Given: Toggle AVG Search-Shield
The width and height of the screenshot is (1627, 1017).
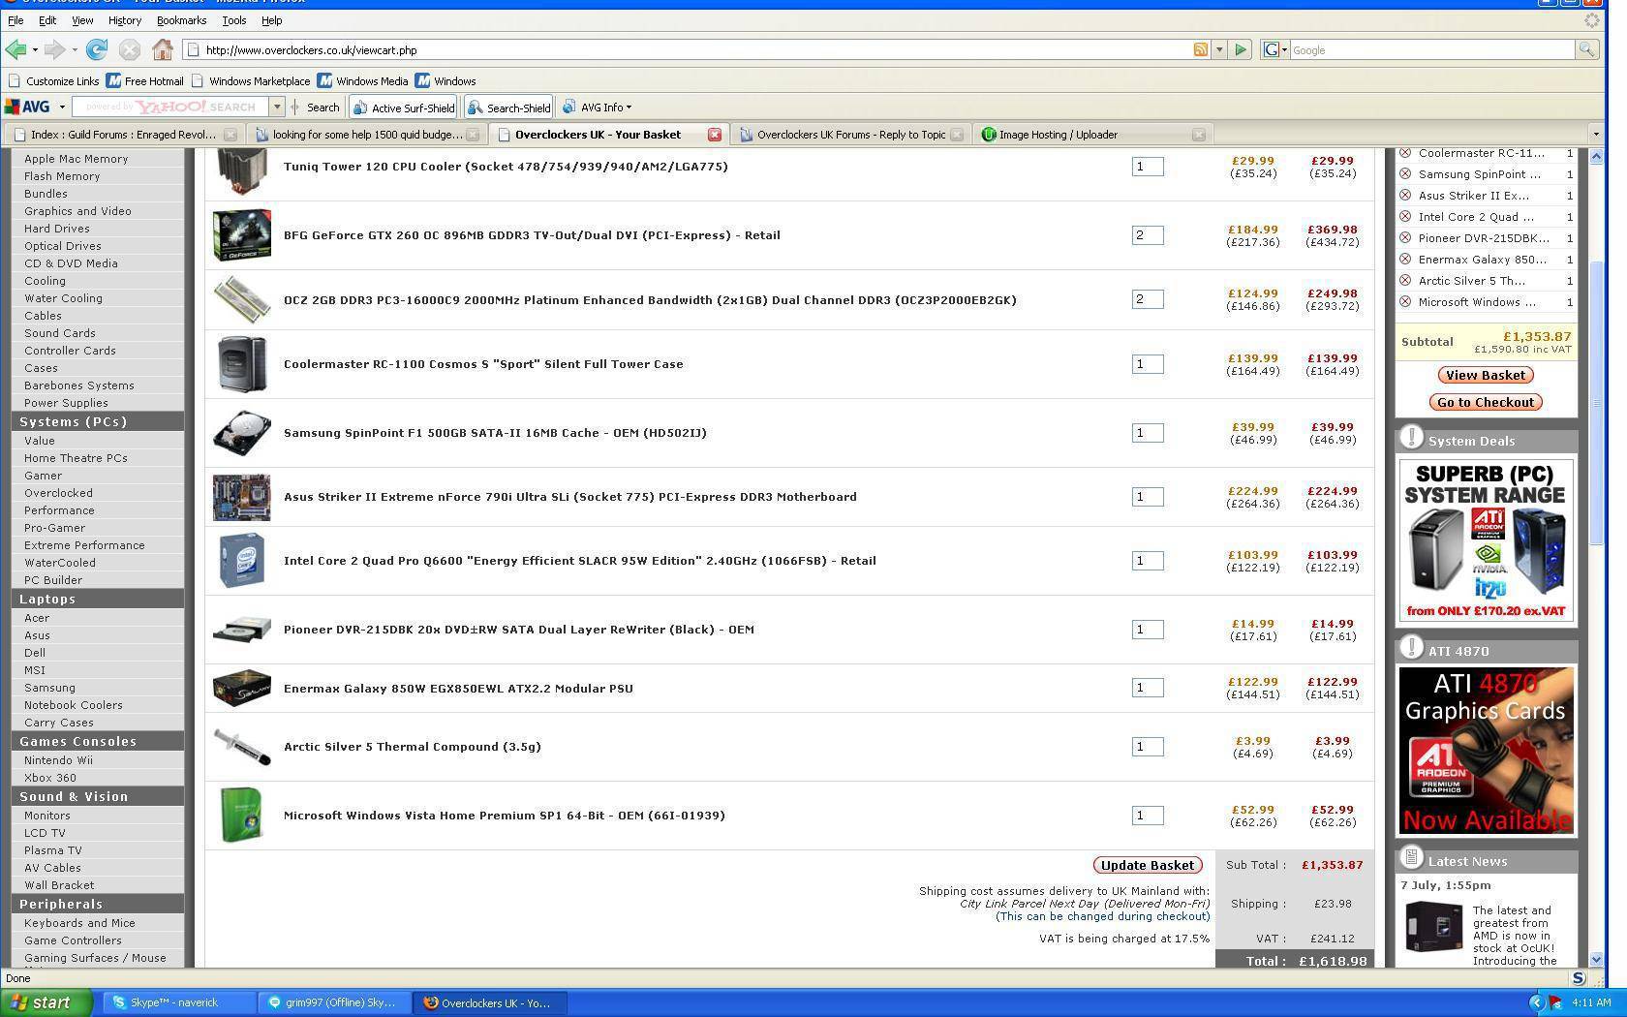Looking at the screenshot, I should [x=508, y=108].
